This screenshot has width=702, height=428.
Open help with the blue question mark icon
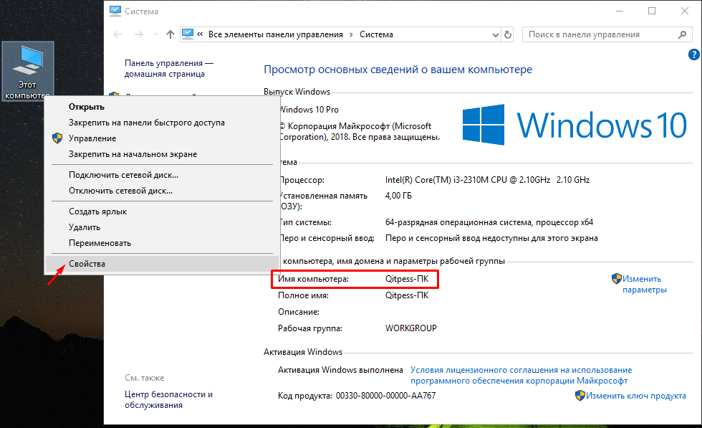pos(693,54)
